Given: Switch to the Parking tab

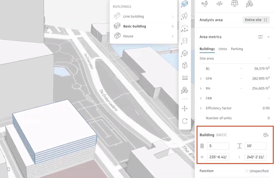Looking at the screenshot, I should click(x=237, y=49).
